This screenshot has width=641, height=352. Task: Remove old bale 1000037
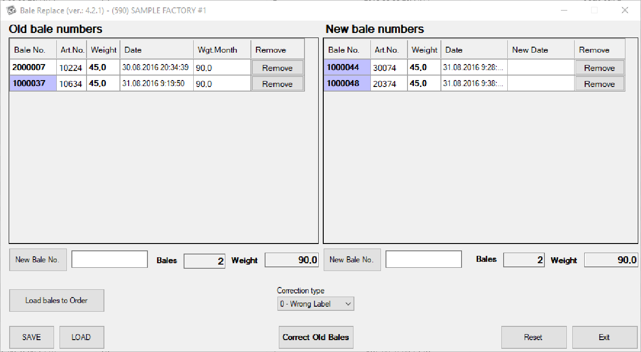coord(277,84)
